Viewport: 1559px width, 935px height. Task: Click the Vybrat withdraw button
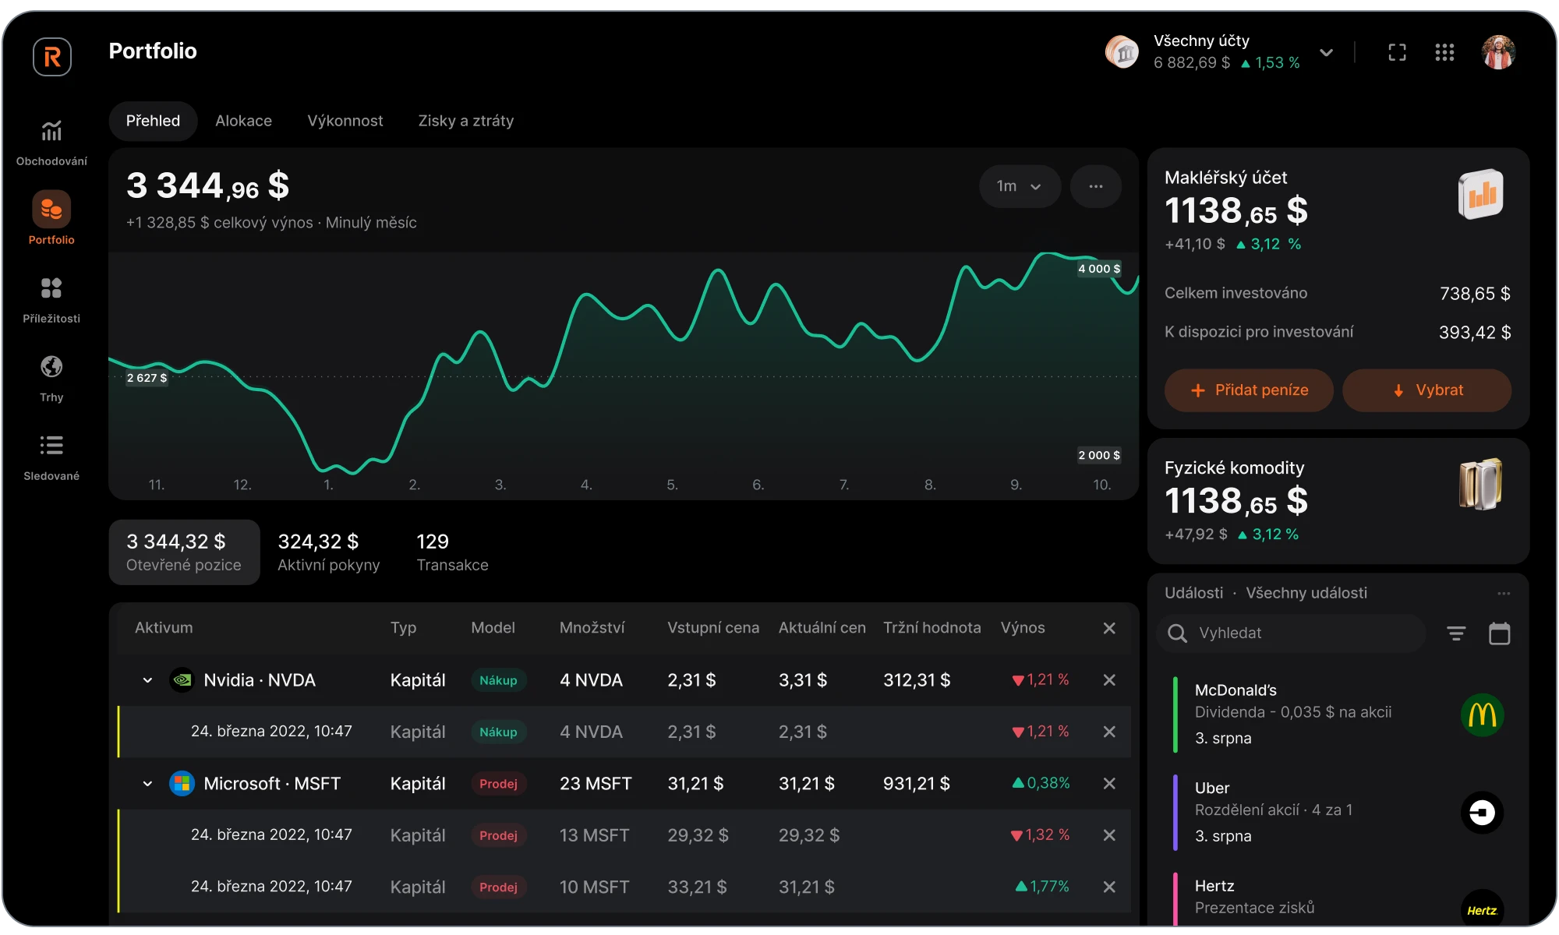click(1426, 390)
